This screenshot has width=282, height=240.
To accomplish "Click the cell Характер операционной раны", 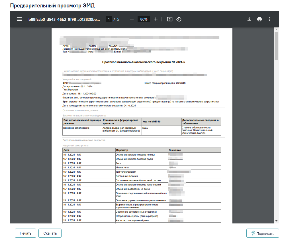I will point(142,220).
